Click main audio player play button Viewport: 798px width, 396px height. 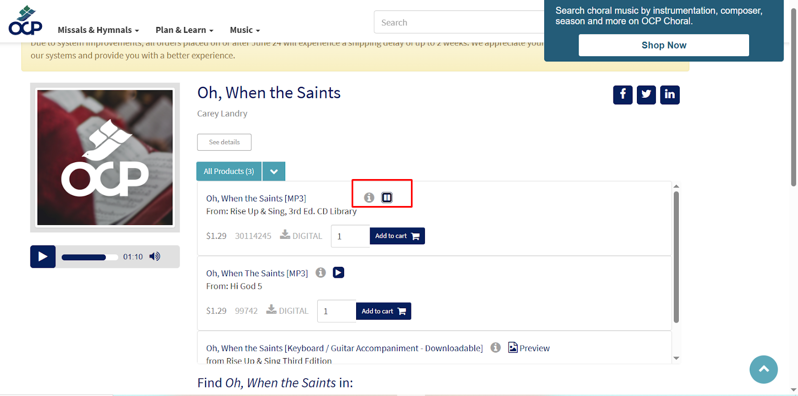tap(43, 256)
